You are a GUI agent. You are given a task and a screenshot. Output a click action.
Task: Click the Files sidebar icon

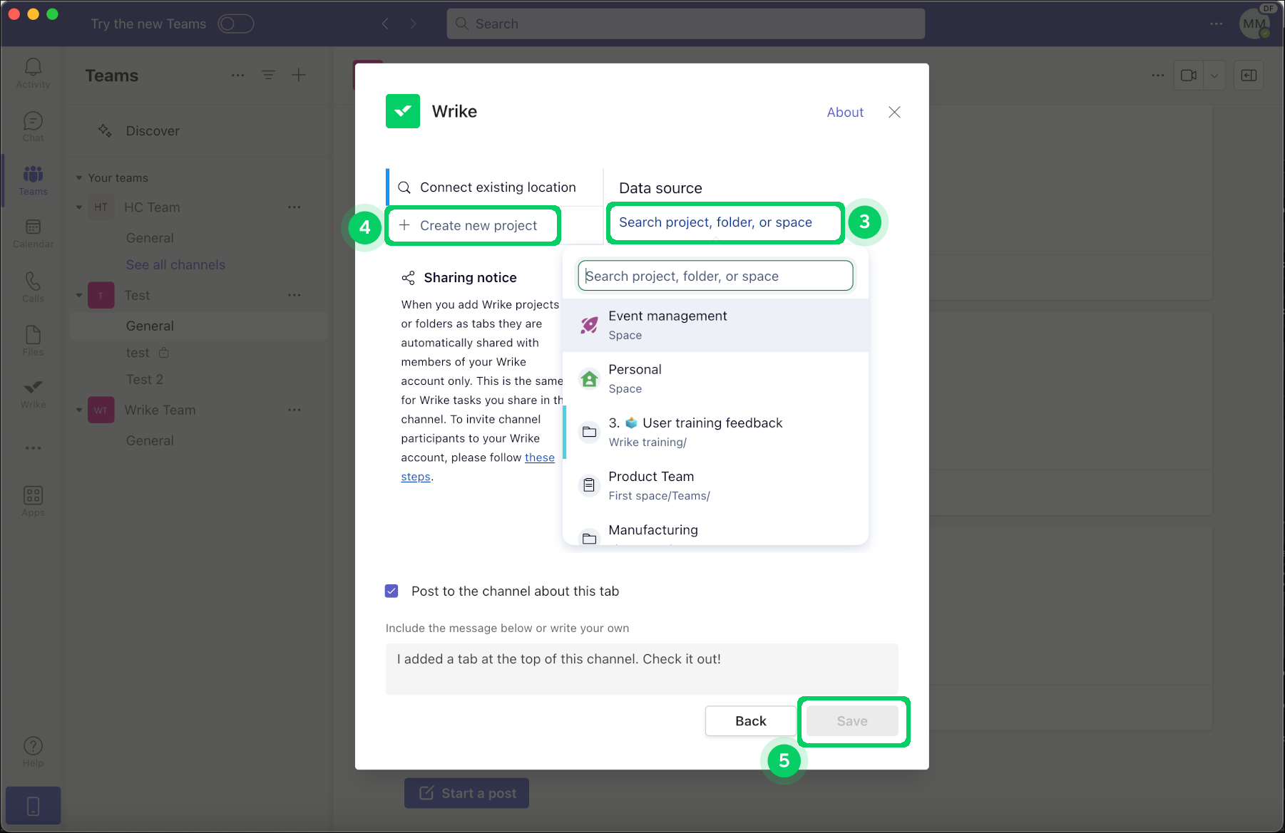(x=33, y=340)
